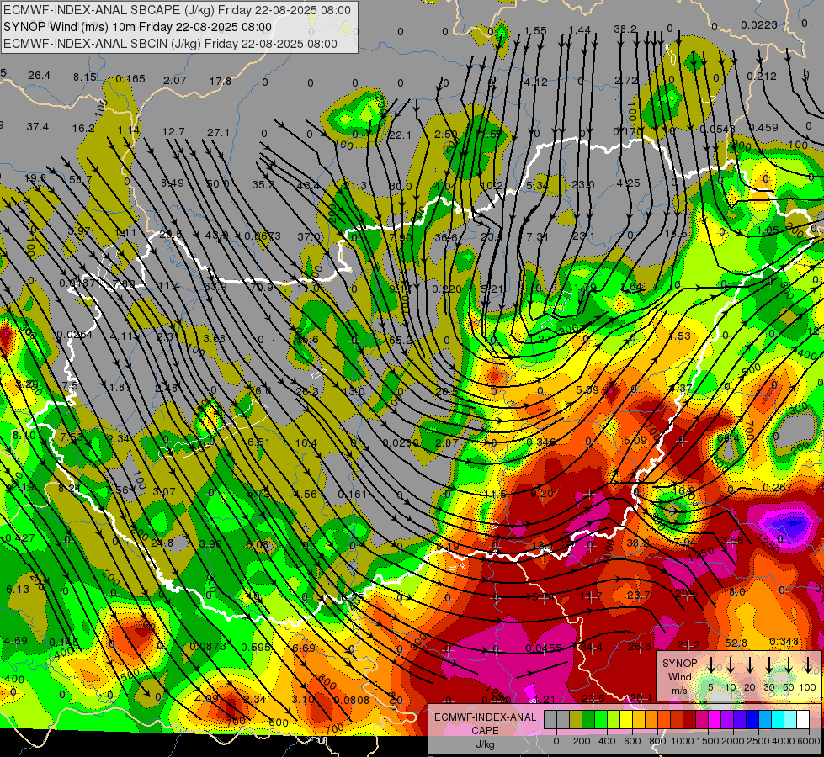The height and width of the screenshot is (757, 824).
Task: Click the 0.595 grid value
Action: coord(256,647)
